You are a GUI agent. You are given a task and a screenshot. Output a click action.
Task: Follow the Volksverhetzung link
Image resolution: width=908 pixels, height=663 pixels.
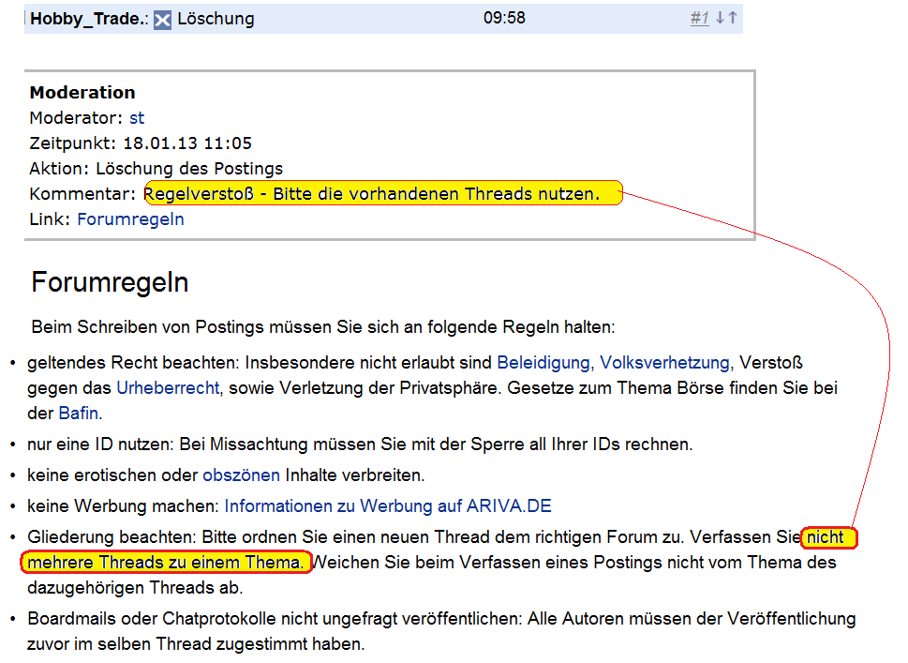tap(664, 363)
